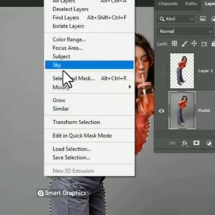Open Save Selection… dialog
The width and height of the screenshot is (215, 215).
pyautogui.click(x=90, y=158)
